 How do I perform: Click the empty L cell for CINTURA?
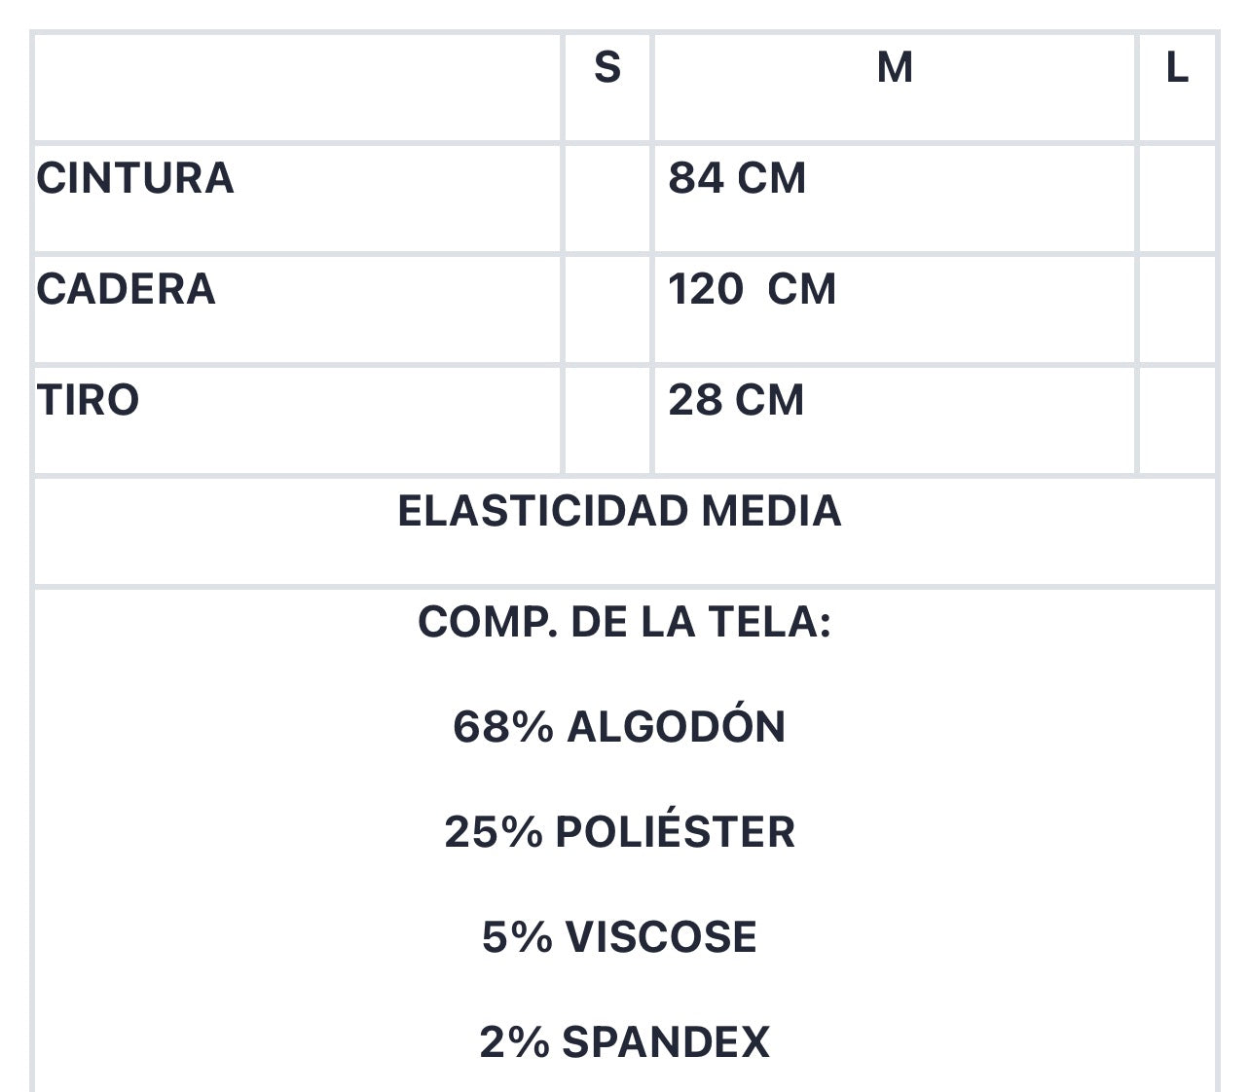[x=1177, y=199]
